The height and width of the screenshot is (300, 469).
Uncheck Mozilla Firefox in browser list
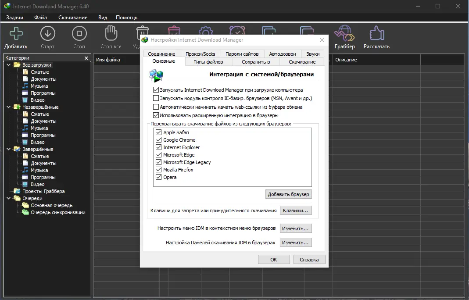(158, 170)
